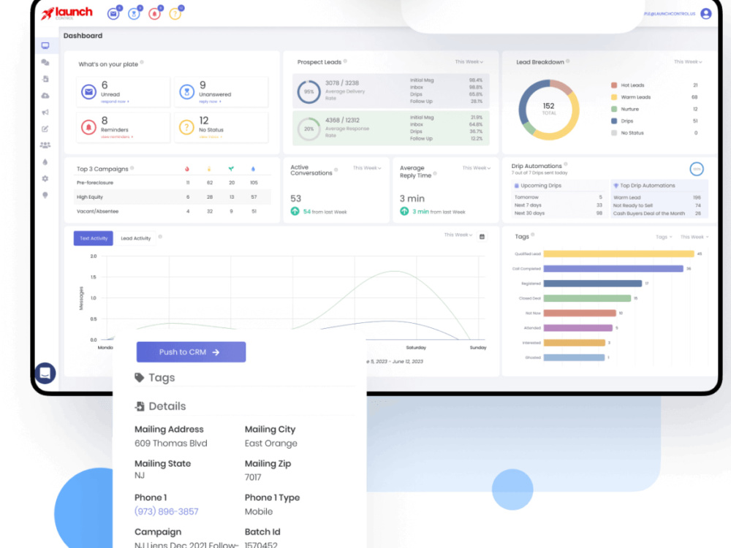
Task: Expand the Tags panel This Week dropdown
Action: tap(694, 237)
